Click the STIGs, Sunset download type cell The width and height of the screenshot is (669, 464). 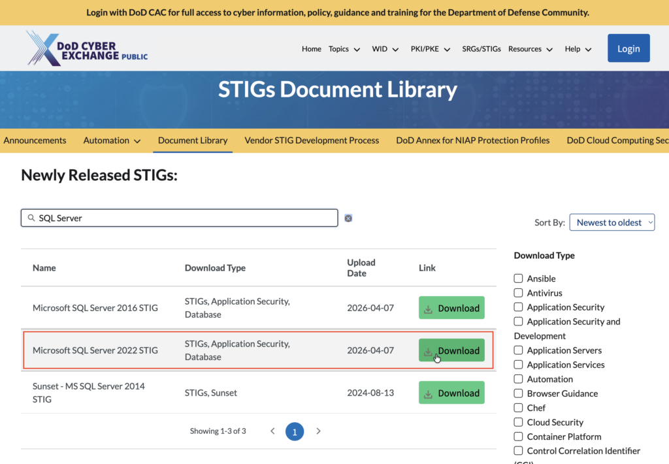pyautogui.click(x=211, y=393)
